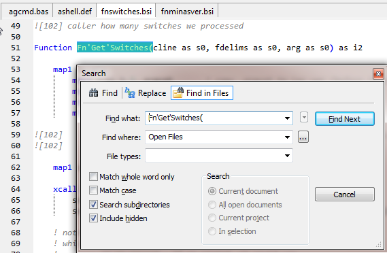The width and height of the screenshot is (387, 253).
Task: Switch to the agcmd.bas file tab
Action: coord(28,12)
